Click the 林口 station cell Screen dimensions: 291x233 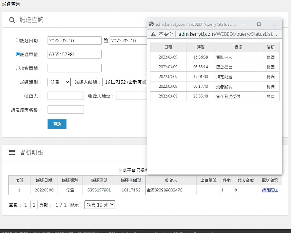pyautogui.click(x=270, y=96)
